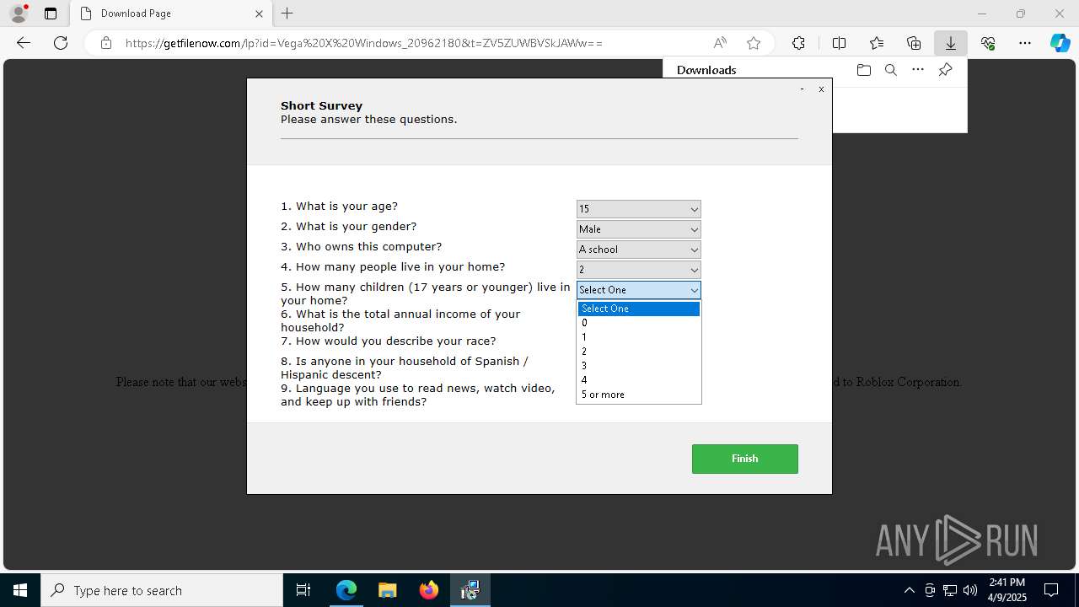Select '5 or more' from children list
Screen dimensions: 1079x607
[639, 395]
